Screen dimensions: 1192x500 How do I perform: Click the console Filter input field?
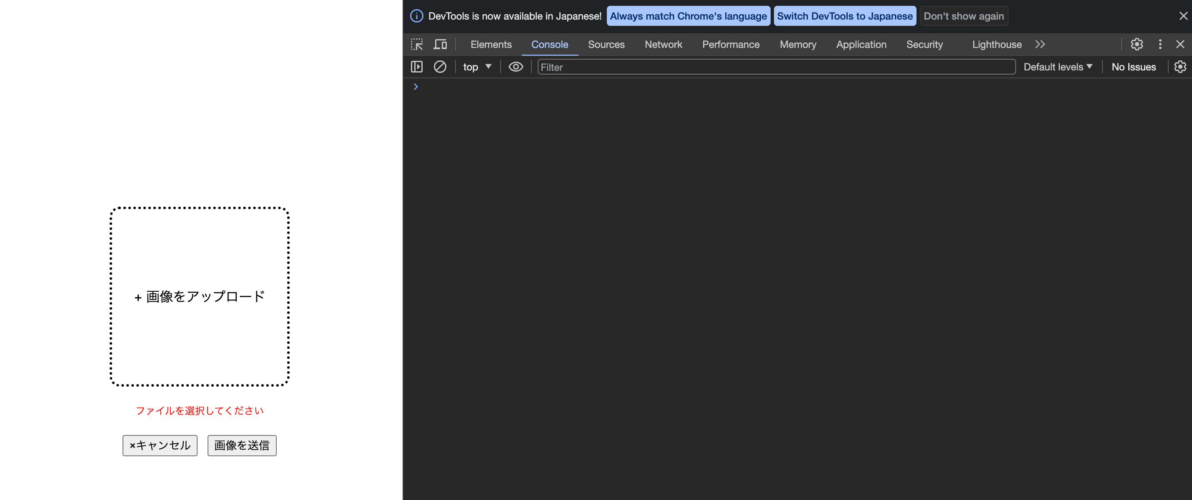coord(776,67)
